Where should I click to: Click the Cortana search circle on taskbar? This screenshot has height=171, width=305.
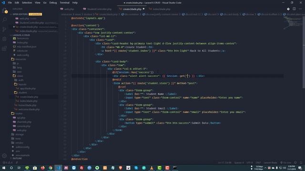pos(11,168)
